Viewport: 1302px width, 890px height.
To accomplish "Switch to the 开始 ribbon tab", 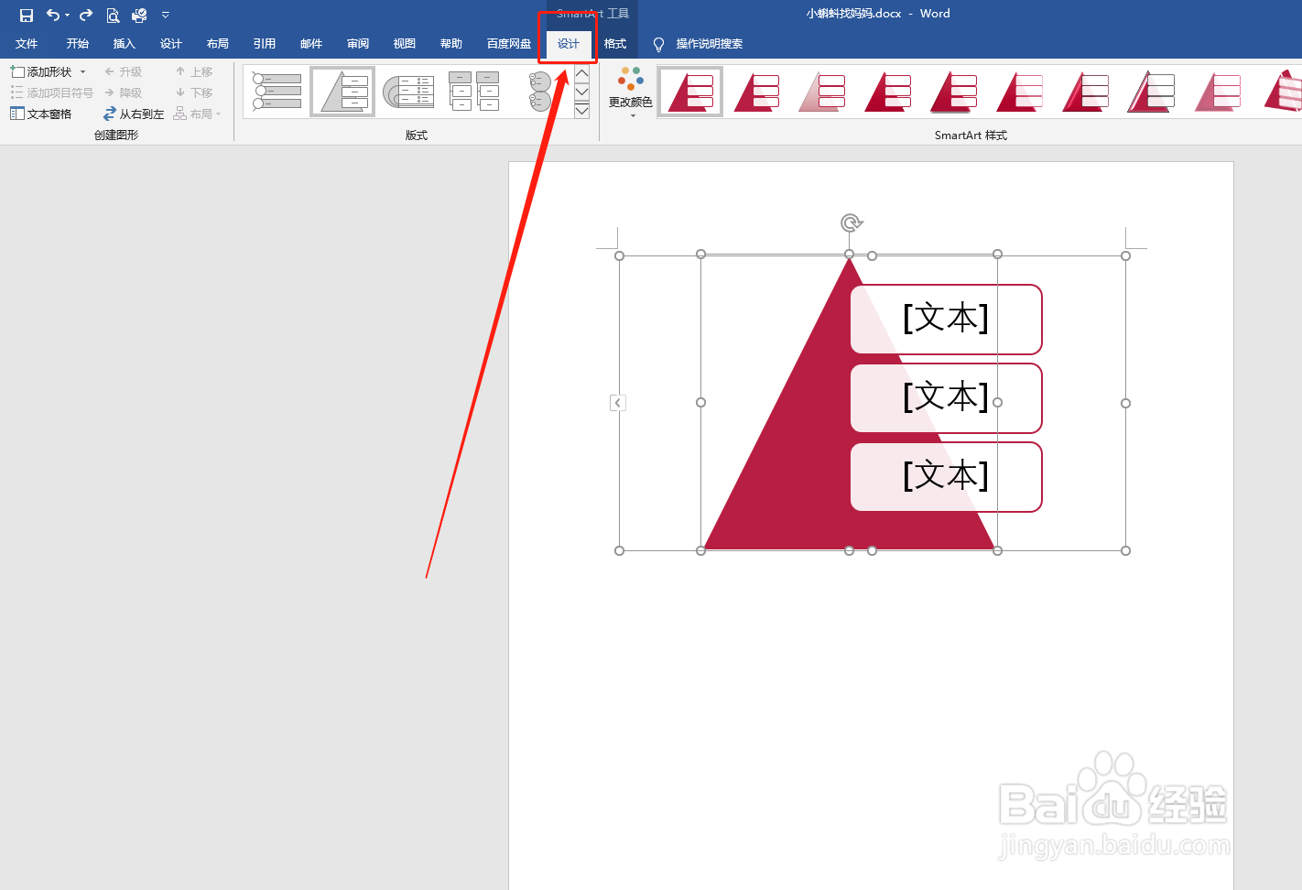I will click(x=78, y=44).
